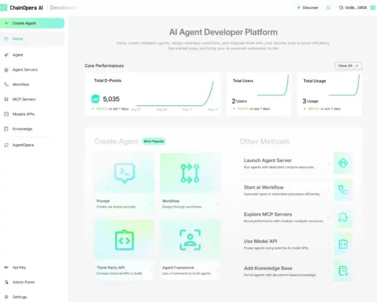Select the Third-Party API card
377x302 pixels.
[x=124, y=249]
